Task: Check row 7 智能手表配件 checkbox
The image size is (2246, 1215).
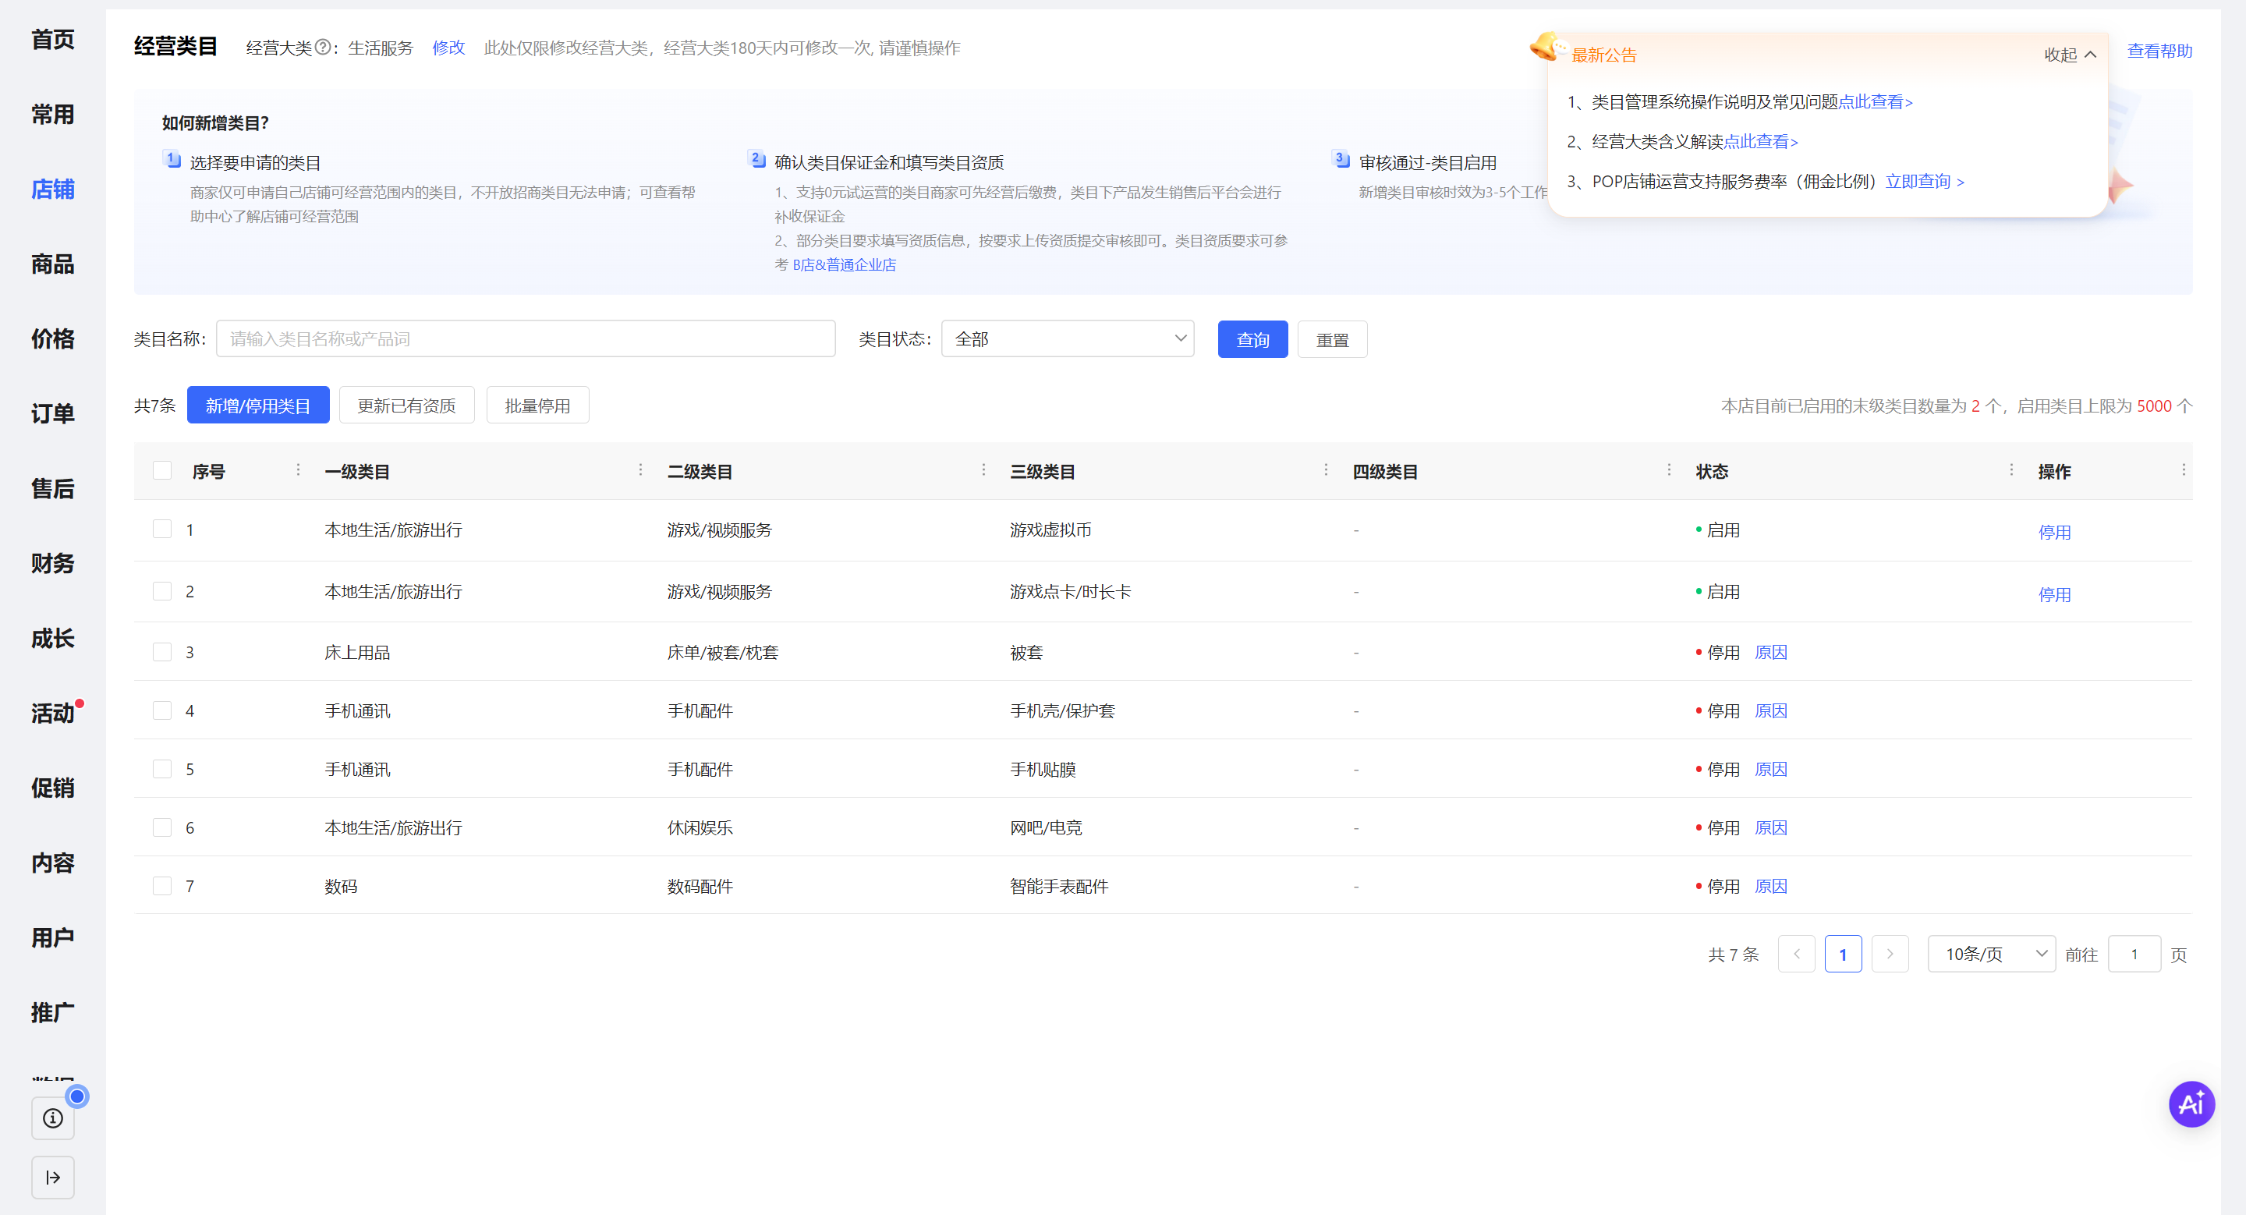Action: pos(162,886)
